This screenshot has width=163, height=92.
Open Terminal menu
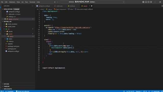(32, 2)
